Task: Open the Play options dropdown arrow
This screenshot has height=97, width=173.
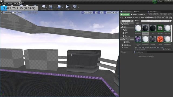Action: tap(71, 7)
